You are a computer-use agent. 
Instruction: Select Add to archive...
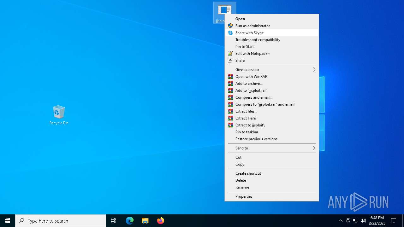point(272,84)
